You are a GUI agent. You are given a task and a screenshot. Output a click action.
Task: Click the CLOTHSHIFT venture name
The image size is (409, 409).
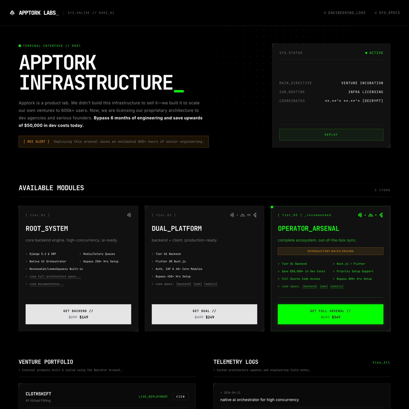(x=39, y=394)
